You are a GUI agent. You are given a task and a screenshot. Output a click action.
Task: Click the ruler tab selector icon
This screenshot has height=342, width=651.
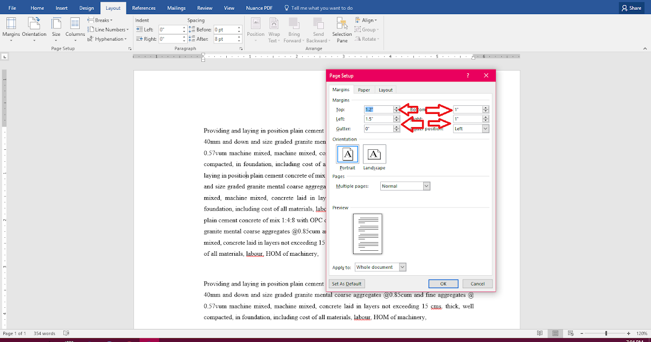(5, 56)
